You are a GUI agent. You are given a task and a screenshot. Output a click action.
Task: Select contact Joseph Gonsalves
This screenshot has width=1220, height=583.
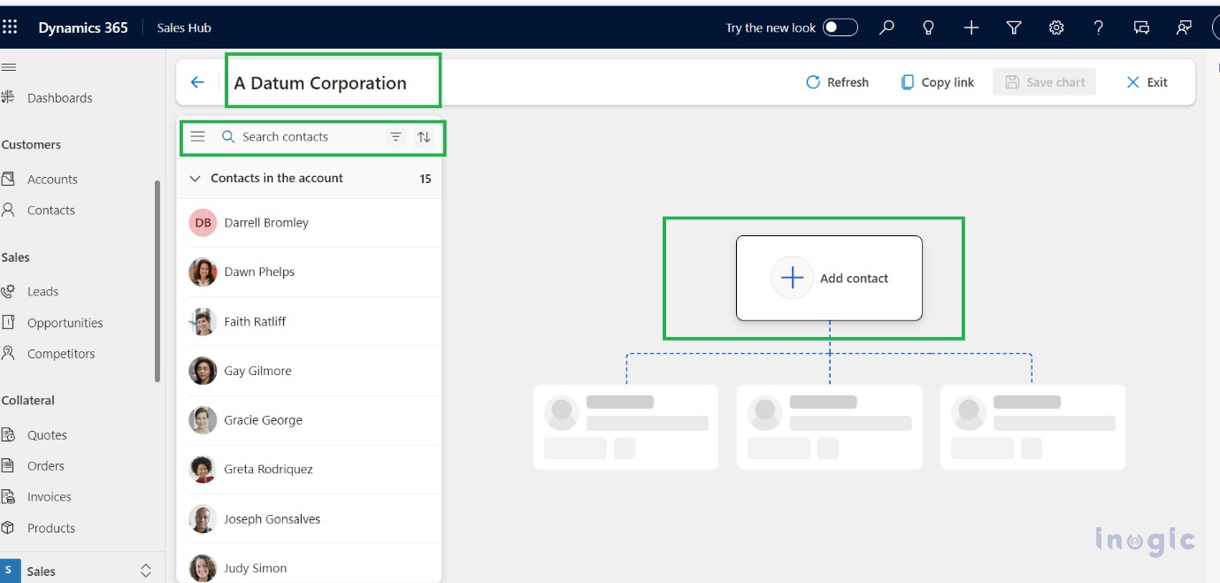[309, 519]
